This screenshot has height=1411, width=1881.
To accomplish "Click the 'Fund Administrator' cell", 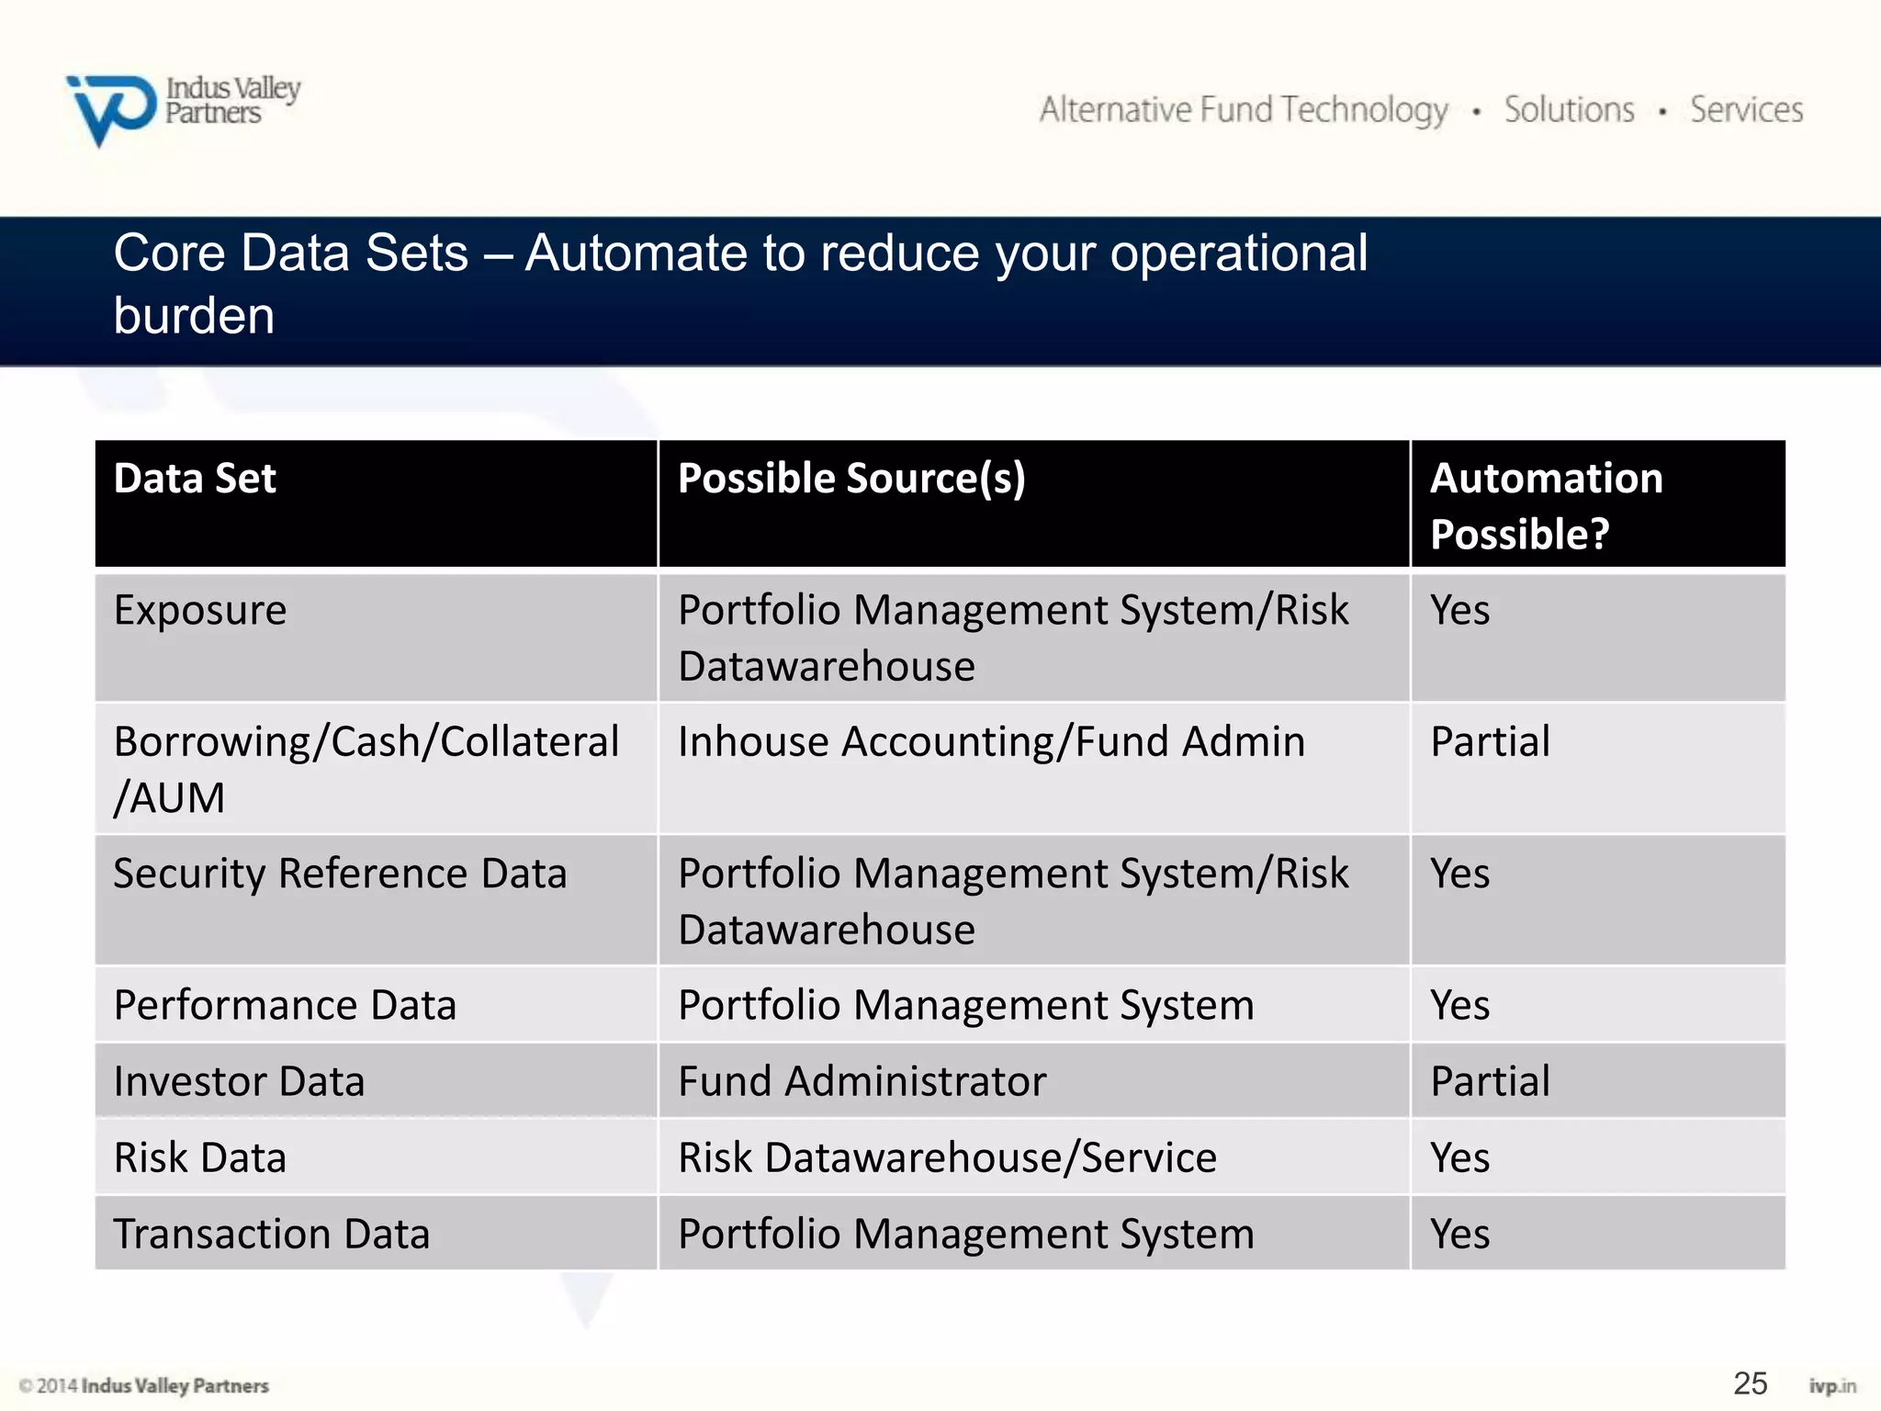I will 1034,1080.
